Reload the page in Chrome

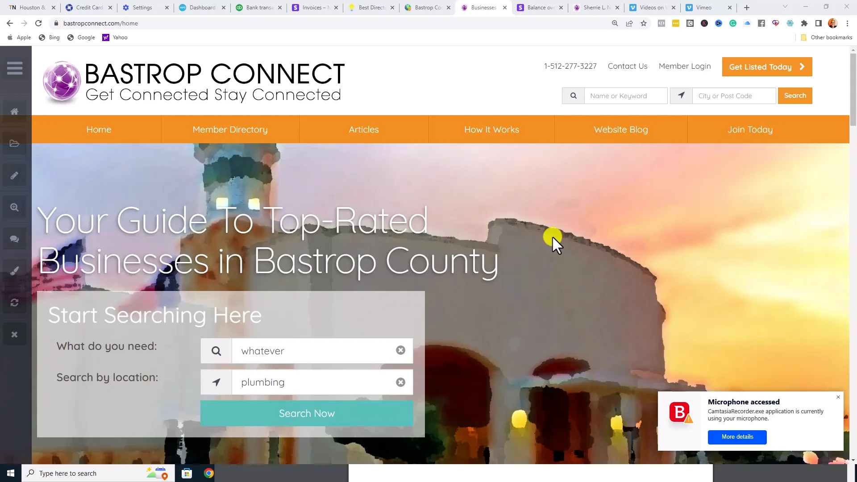click(38, 23)
